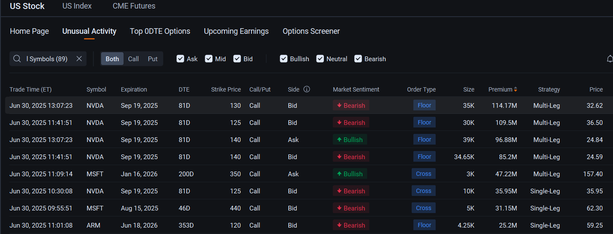This screenshot has height=234, width=613.
Task: Click the 353D DTE value
Action: 186,225
